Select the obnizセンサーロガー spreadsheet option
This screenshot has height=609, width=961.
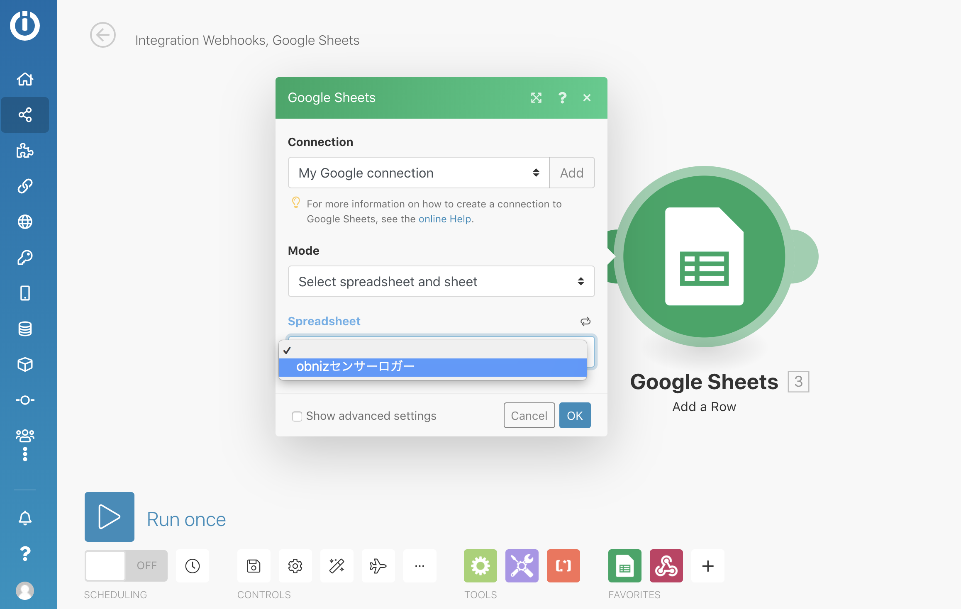click(x=433, y=367)
